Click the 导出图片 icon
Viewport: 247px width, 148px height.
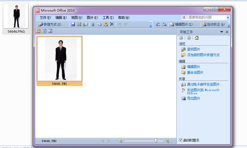tap(183, 98)
